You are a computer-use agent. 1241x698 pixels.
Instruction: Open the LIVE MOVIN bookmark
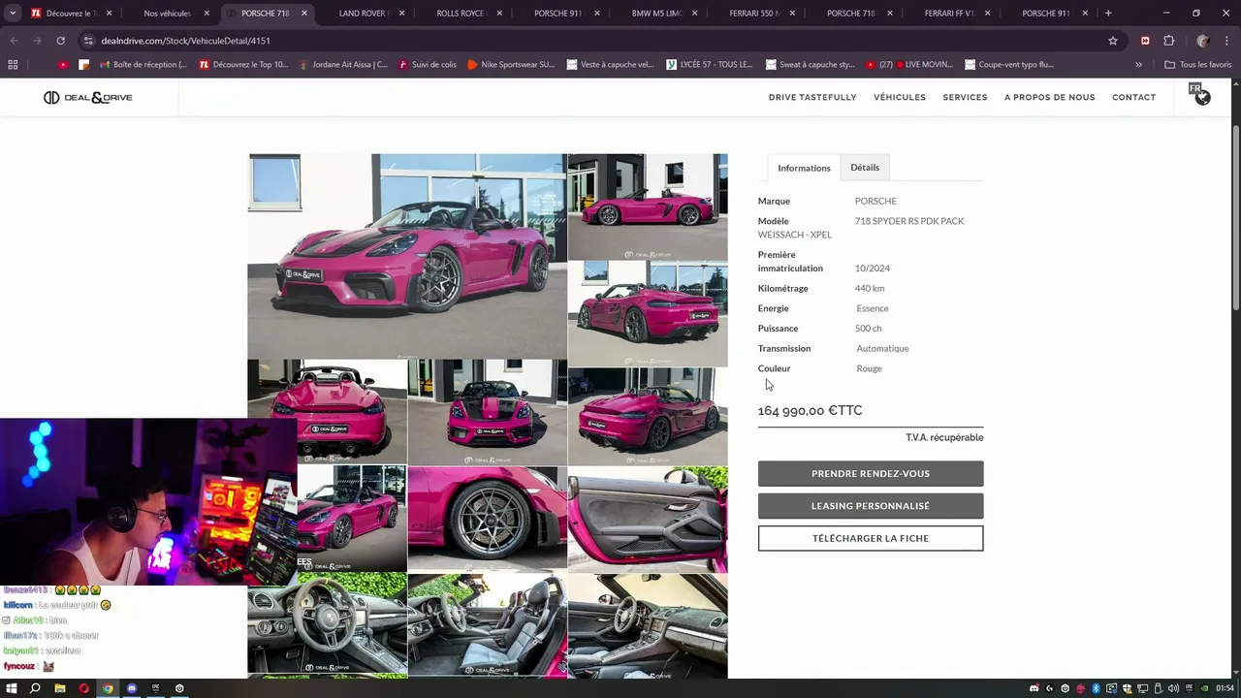point(910,64)
